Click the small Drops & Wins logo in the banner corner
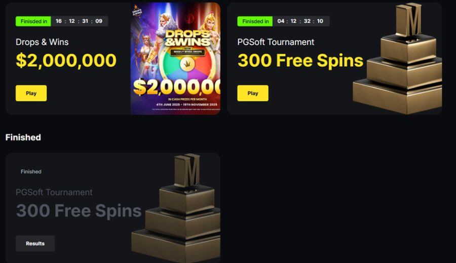 tap(137, 11)
